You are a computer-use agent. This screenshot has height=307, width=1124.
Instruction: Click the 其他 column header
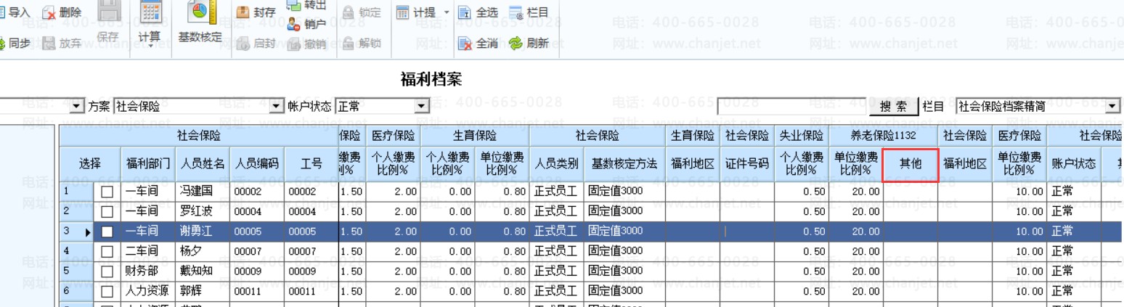pyautogui.click(x=910, y=165)
